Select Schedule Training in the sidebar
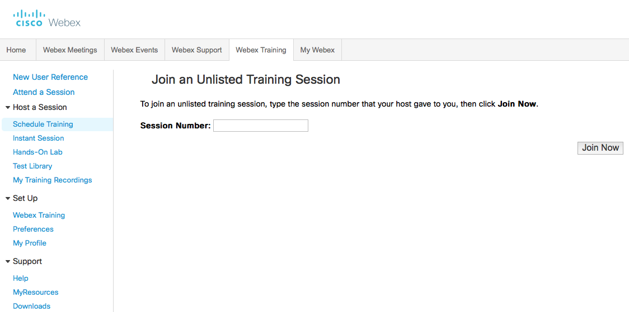629x312 pixels. point(43,124)
